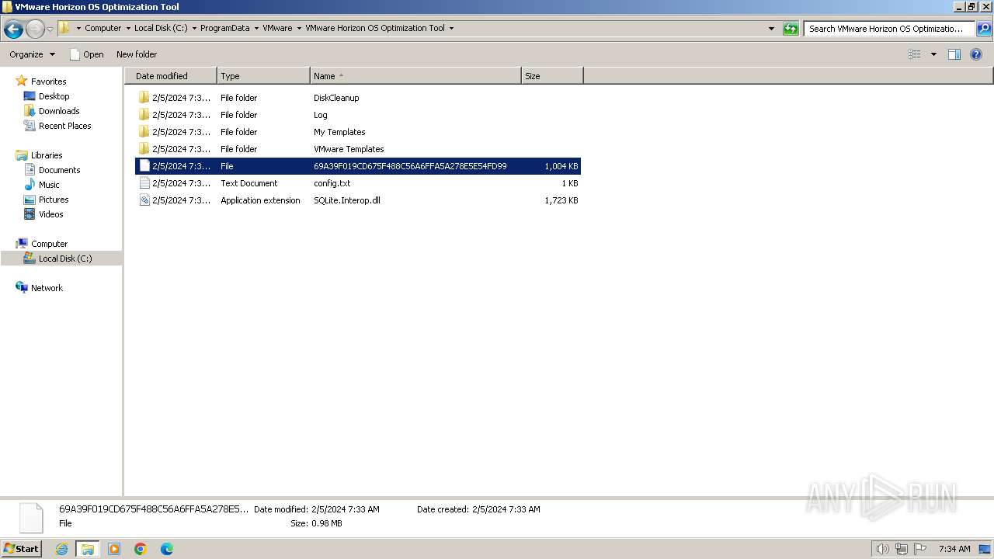Click VMware in the address breadcrumb
The image size is (994, 559).
pyautogui.click(x=277, y=28)
